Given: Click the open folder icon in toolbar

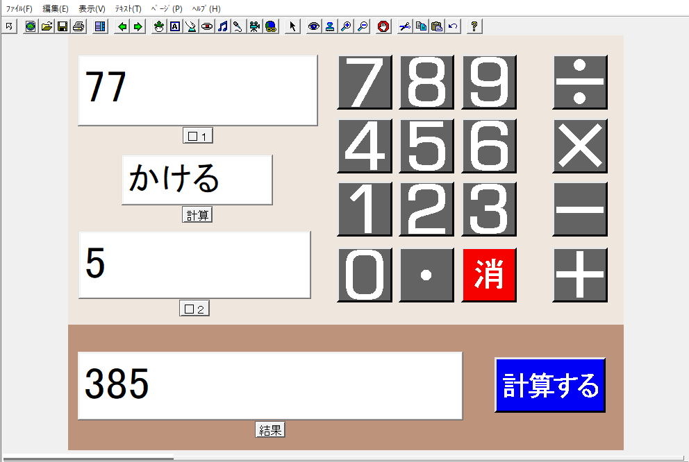Looking at the screenshot, I should (x=47, y=26).
